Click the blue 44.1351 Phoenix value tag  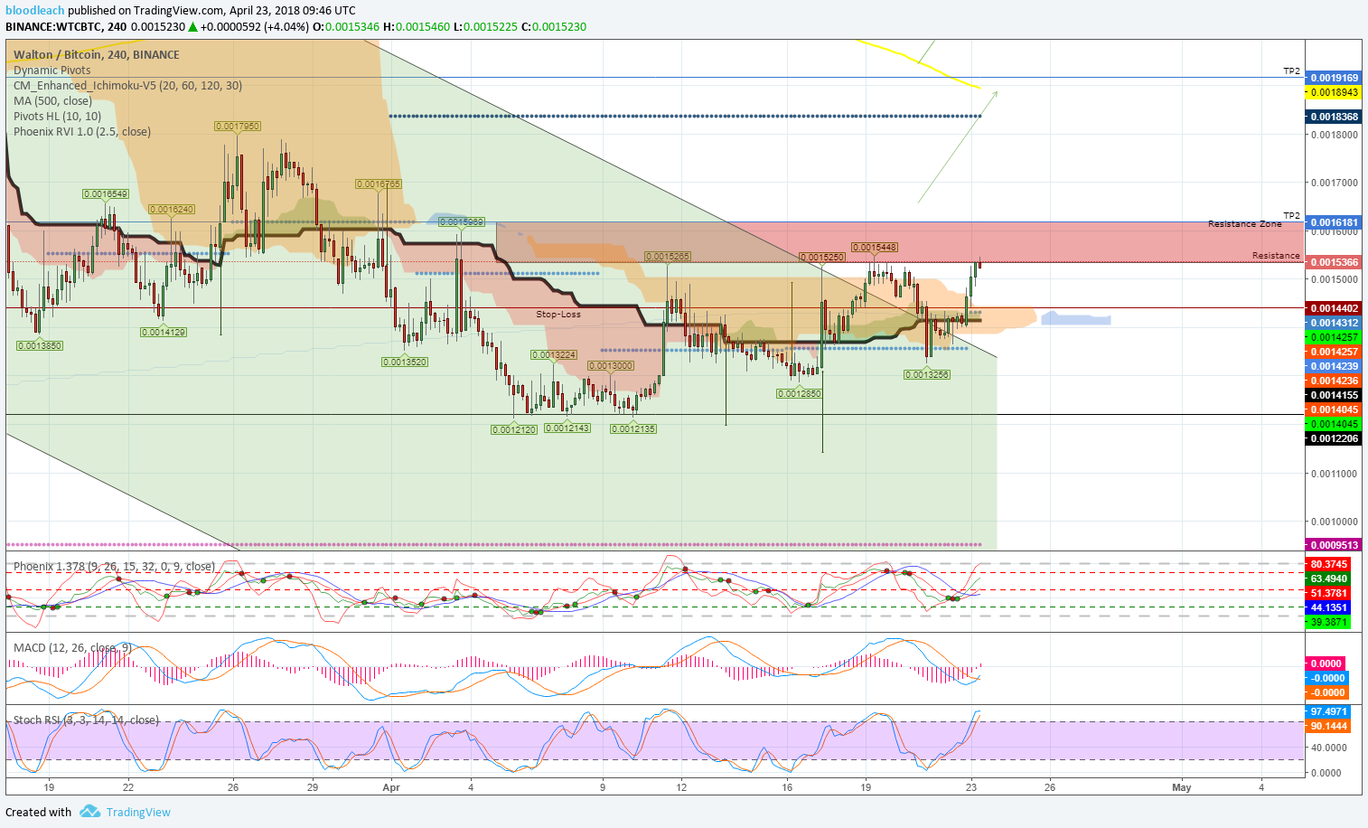(1328, 607)
